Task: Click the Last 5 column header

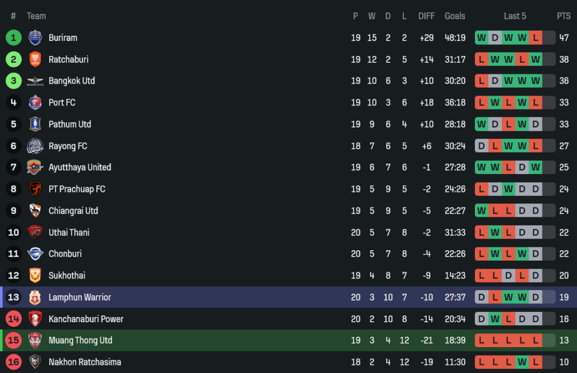Action: (x=515, y=16)
